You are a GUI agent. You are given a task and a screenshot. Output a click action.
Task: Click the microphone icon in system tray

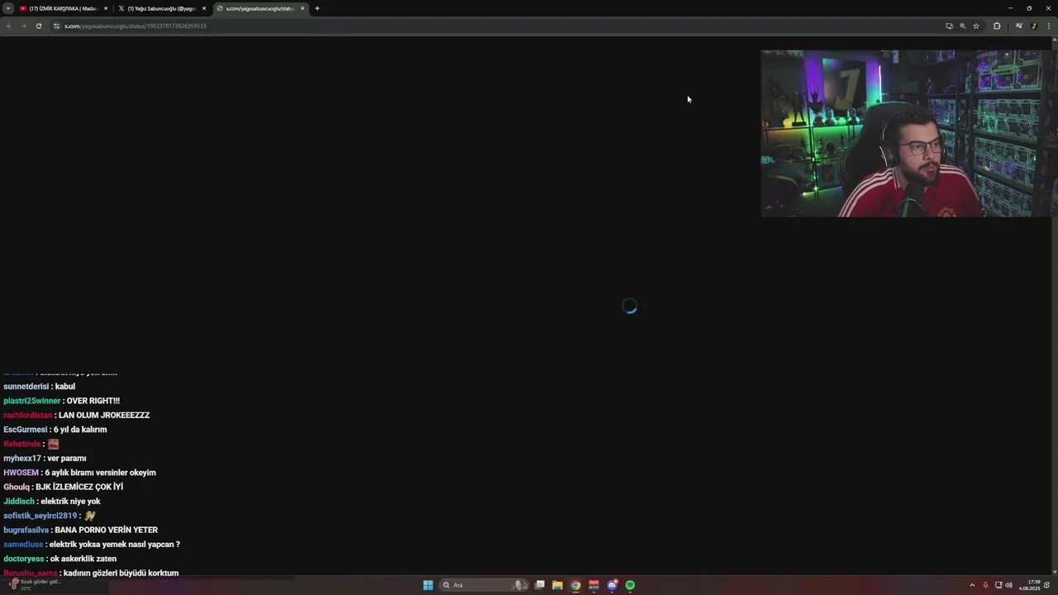pyautogui.click(x=985, y=585)
